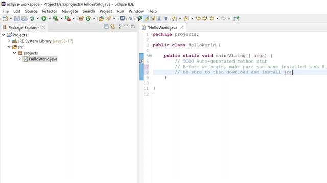Viewport: 327px width, 183px height.
Task: Open the Refactor menu
Action: coord(50,11)
